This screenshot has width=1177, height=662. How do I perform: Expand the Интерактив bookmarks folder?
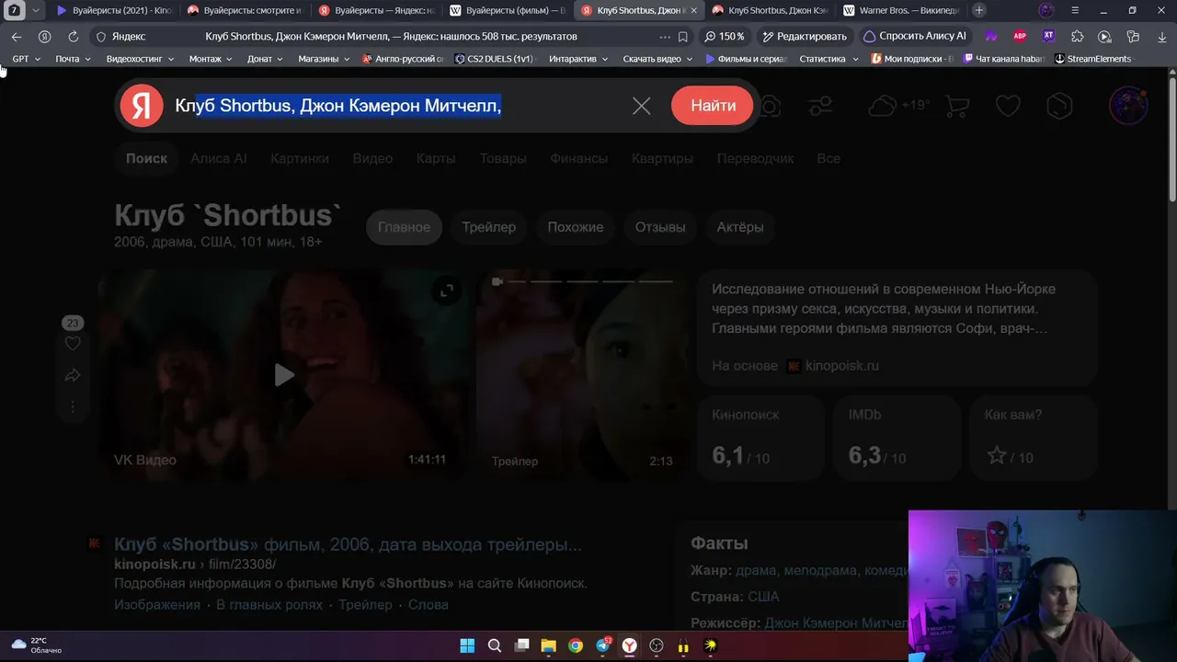point(578,59)
